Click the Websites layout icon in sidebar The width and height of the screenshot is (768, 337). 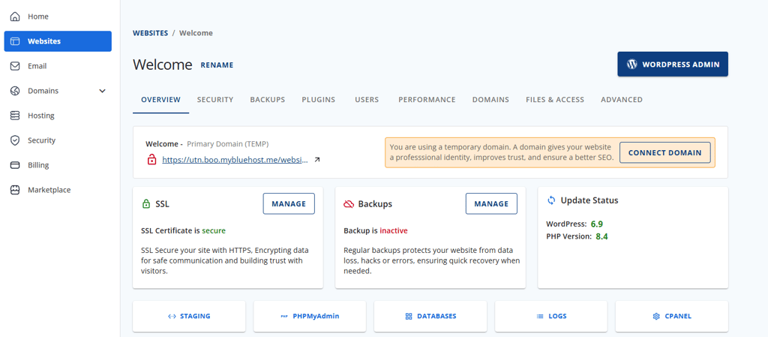[x=15, y=41]
